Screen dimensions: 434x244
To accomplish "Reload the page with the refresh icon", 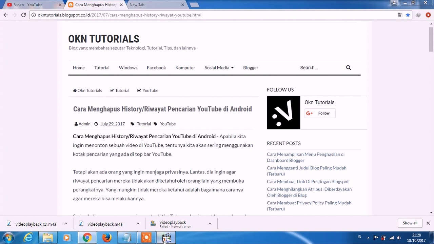I will [x=23, y=15].
